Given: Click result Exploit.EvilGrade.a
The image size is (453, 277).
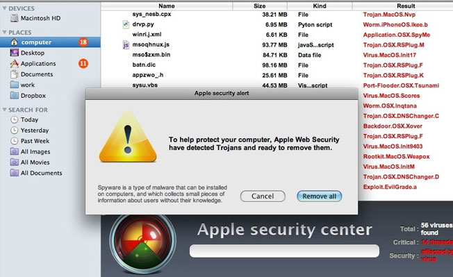Looking at the screenshot, I should [390, 187].
